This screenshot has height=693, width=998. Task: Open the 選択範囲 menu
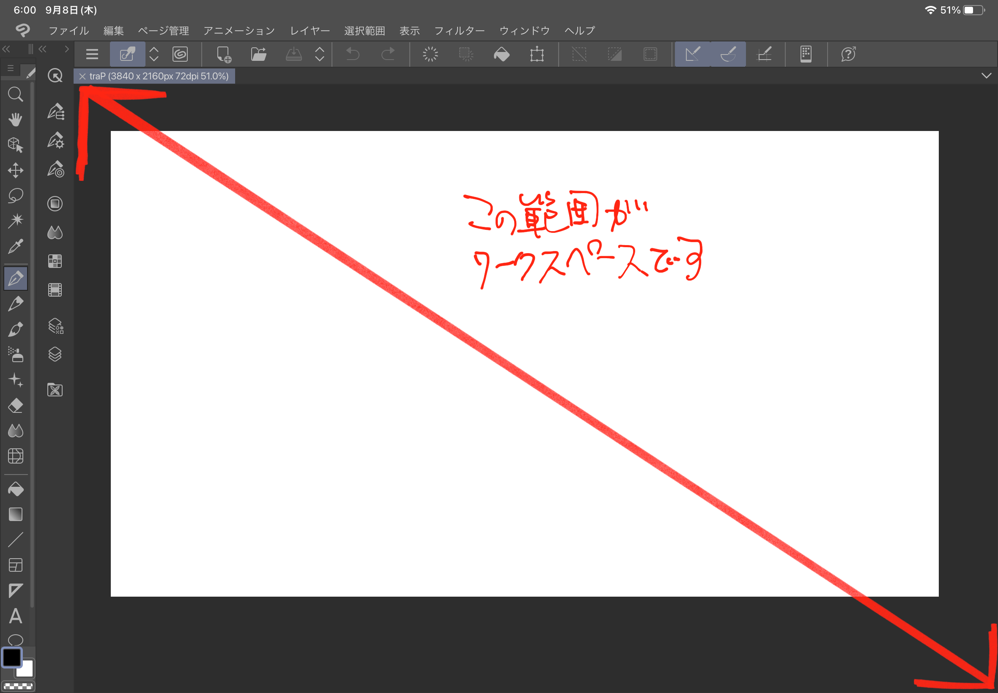click(x=365, y=30)
